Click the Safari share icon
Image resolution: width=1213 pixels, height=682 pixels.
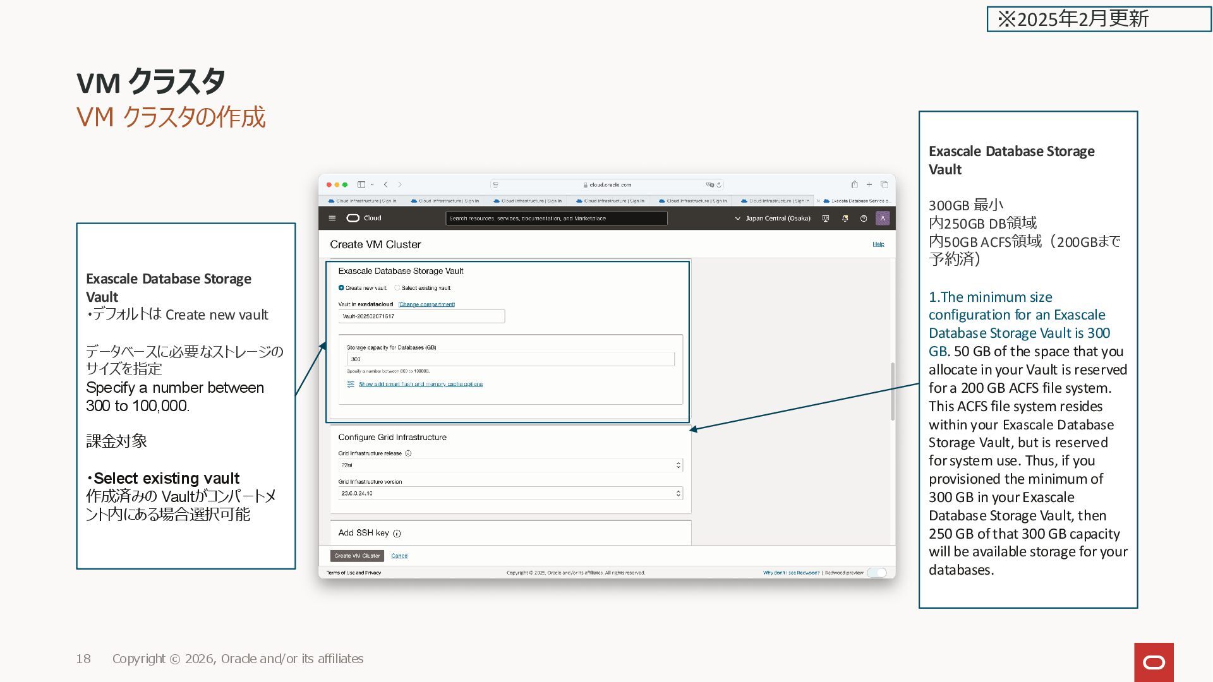[854, 185]
